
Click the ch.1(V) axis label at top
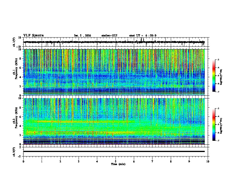point(14,42)
